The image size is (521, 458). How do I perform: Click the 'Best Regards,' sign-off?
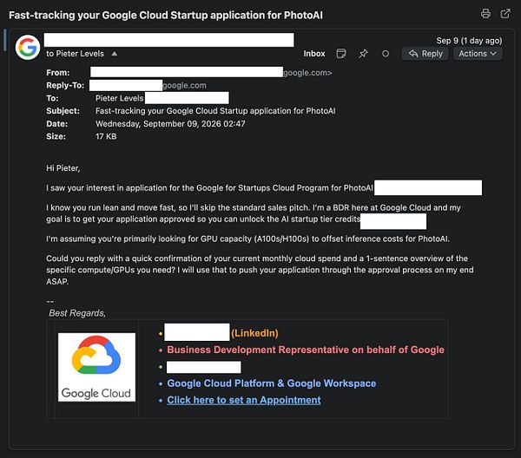tap(77, 313)
